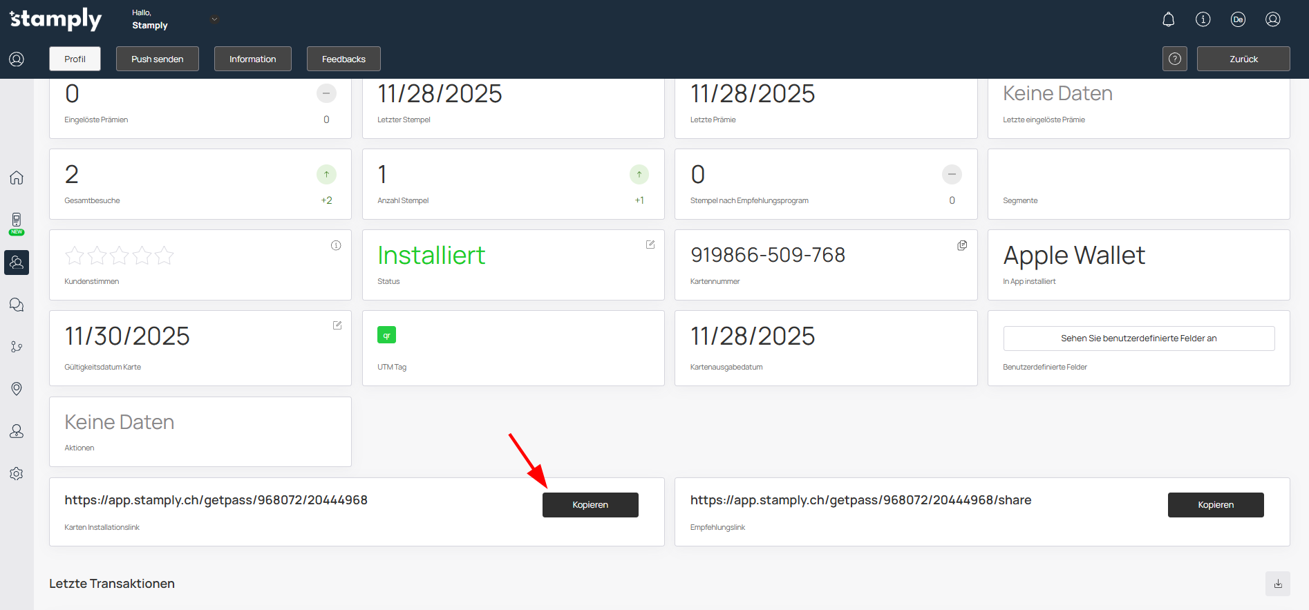This screenshot has width=1309, height=610.
Task: Switch language via the De icon
Action: coord(1238,19)
